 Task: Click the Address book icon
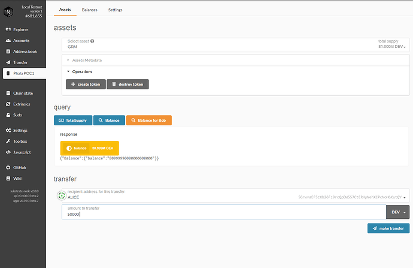click(8, 52)
